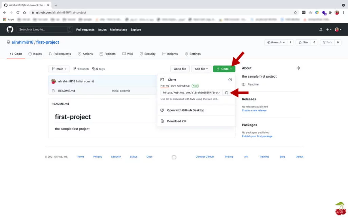Open the plus create-new dropdown in header

click(327, 29)
